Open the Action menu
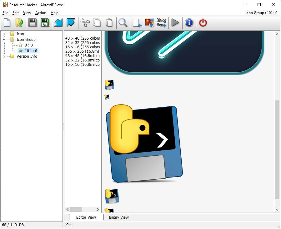281x229 pixels. coord(41,13)
